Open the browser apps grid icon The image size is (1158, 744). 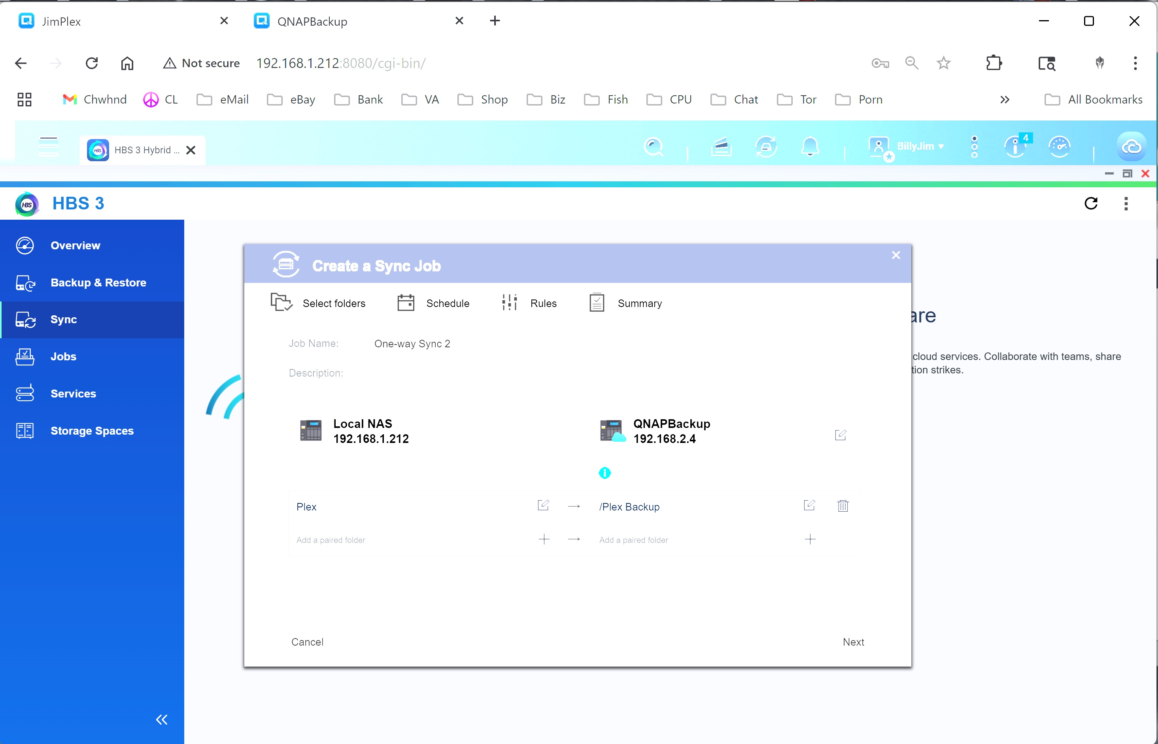[x=24, y=100]
